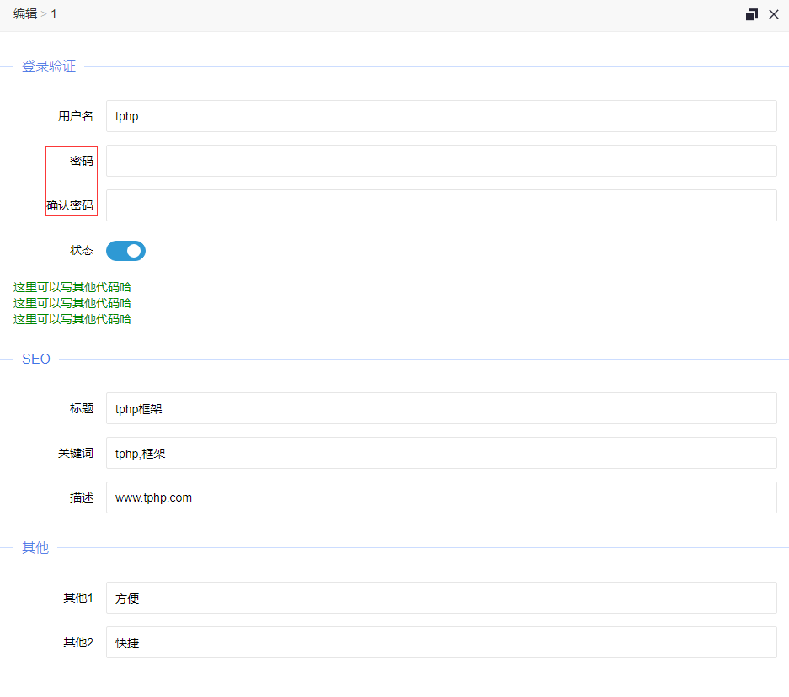
Task: Click the 描述 input with www.tphp.com
Action: point(441,497)
